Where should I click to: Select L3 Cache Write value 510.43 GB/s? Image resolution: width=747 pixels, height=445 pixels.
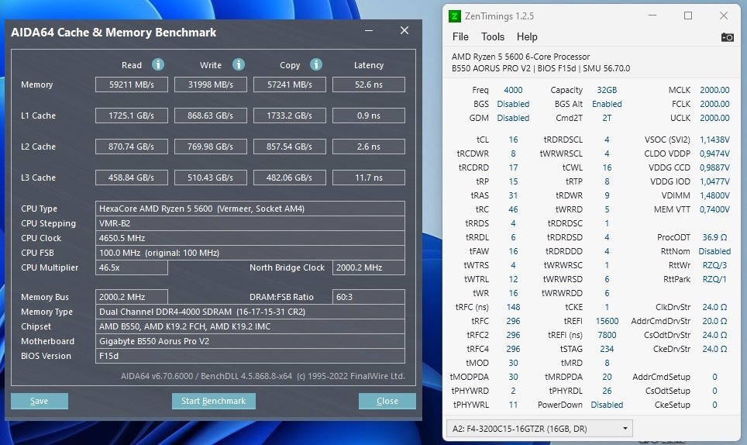(x=211, y=178)
